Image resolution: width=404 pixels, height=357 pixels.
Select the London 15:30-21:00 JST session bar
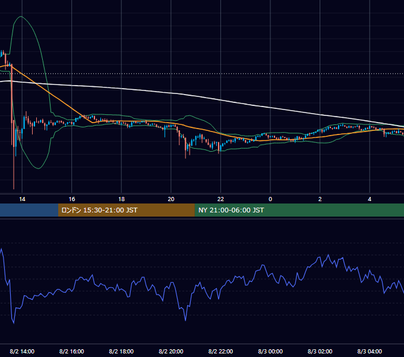tap(126, 210)
